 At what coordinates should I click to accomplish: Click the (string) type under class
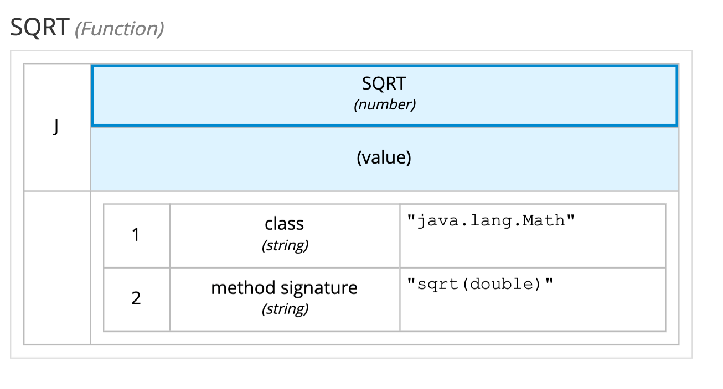[285, 245]
